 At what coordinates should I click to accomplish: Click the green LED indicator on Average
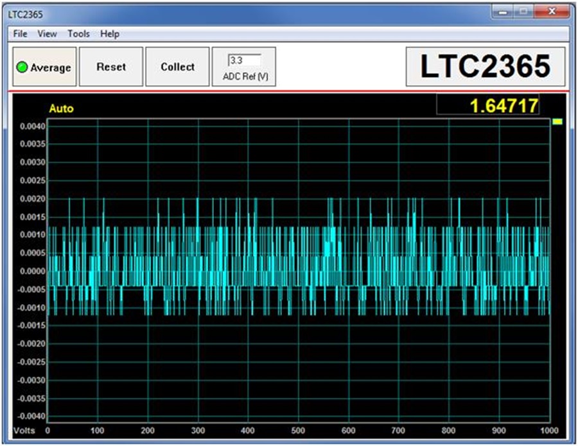pyautogui.click(x=22, y=67)
